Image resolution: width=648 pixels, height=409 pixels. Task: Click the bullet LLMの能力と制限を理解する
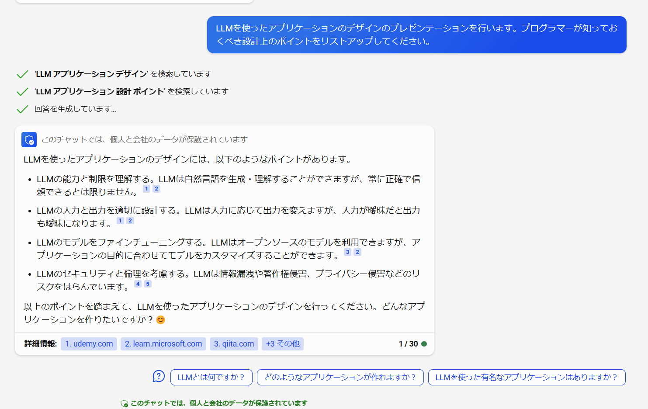pyautogui.click(x=229, y=185)
